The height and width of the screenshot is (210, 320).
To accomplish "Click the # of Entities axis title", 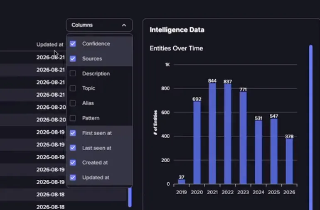I will tap(155, 122).
